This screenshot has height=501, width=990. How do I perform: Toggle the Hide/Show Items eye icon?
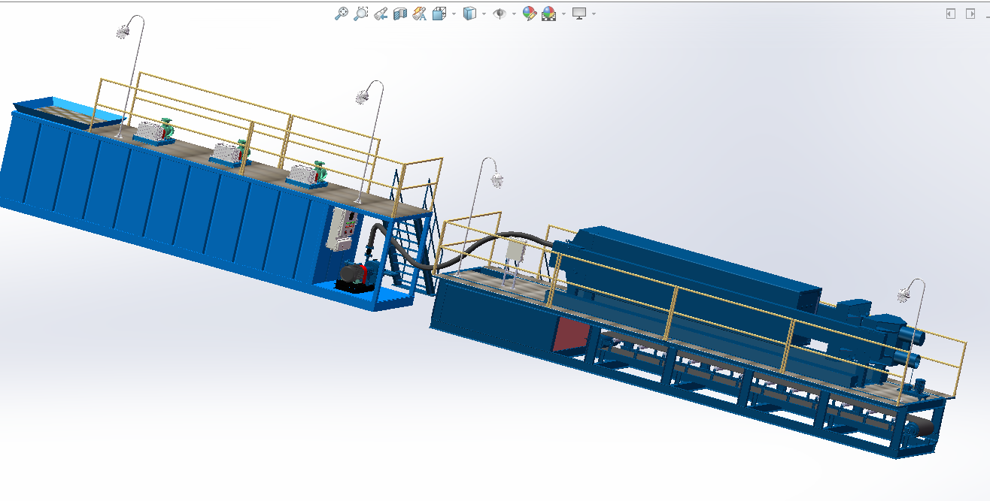(x=499, y=14)
